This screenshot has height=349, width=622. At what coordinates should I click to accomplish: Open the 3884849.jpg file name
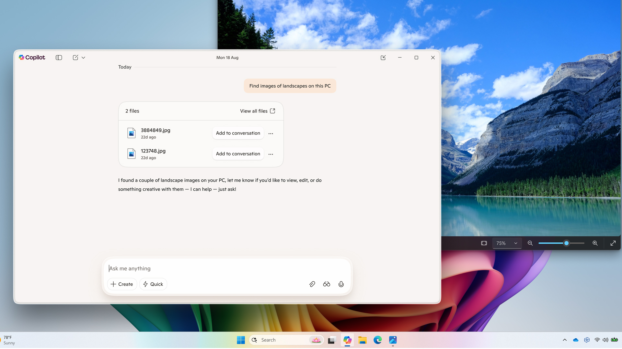point(155,130)
